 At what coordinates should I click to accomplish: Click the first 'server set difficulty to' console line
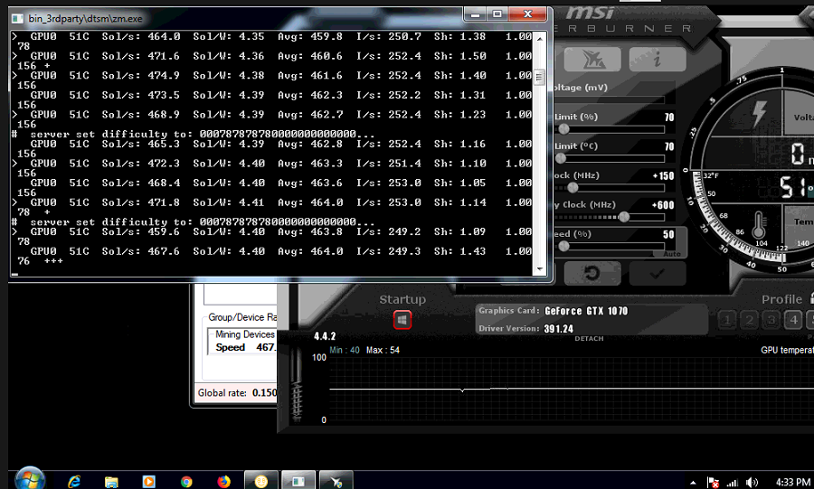(x=194, y=134)
